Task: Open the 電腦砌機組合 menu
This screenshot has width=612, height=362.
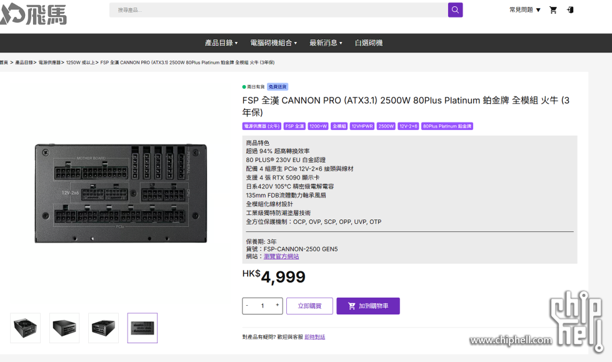Action: tap(274, 43)
